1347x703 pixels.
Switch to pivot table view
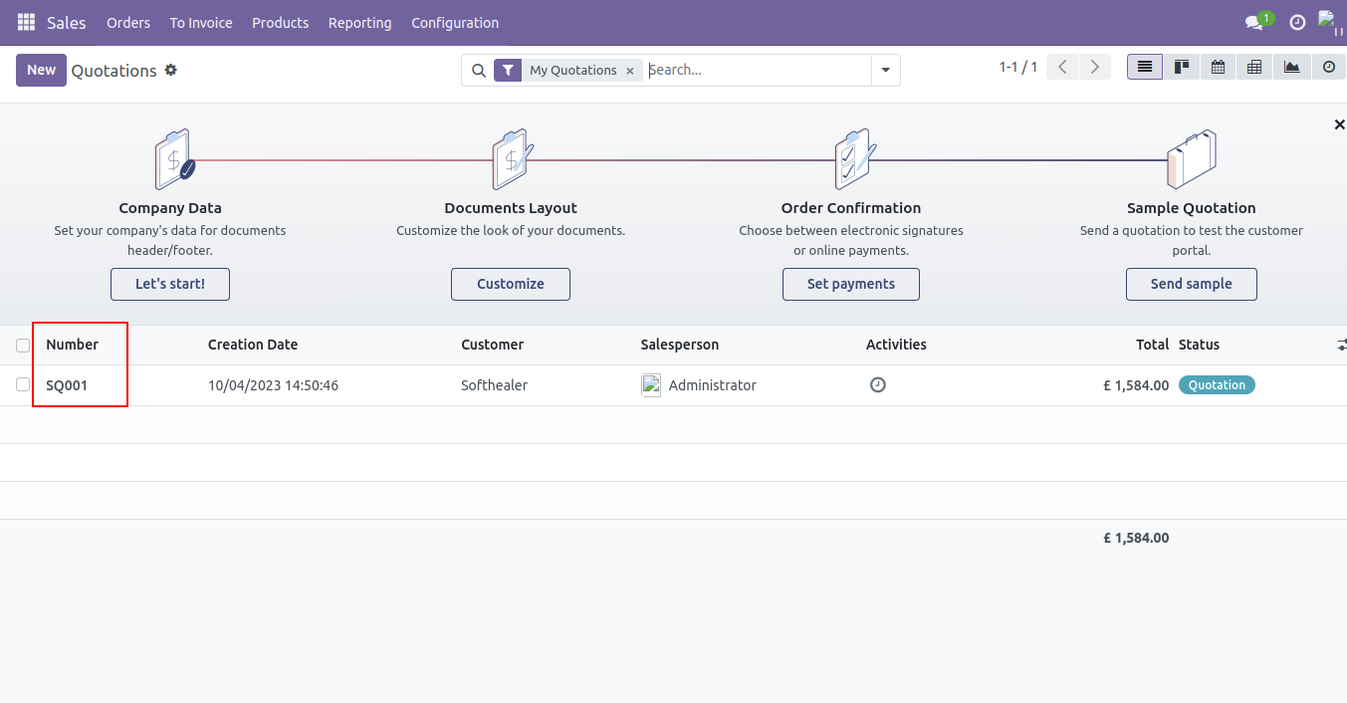[x=1254, y=67]
